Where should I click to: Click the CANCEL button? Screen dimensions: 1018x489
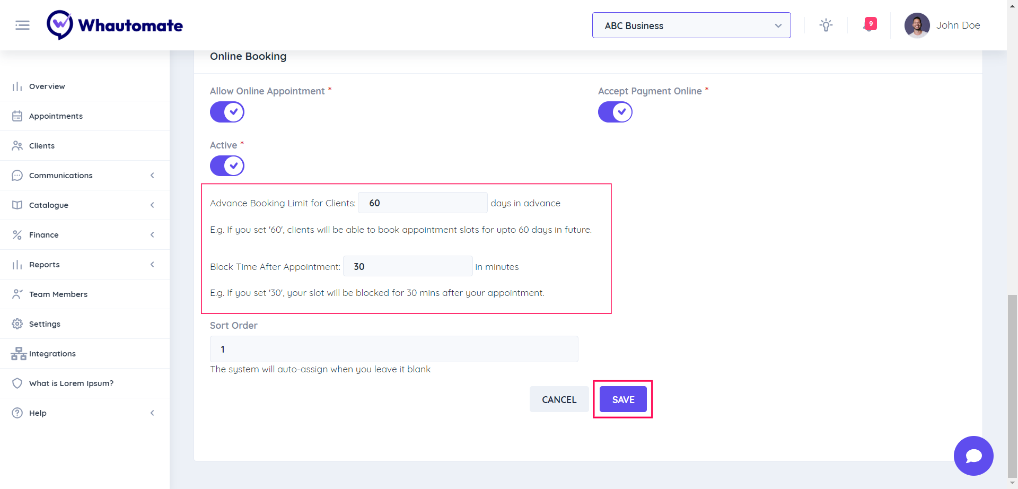coord(559,399)
